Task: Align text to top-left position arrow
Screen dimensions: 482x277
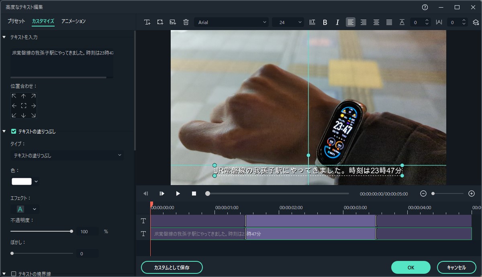Action: point(14,96)
